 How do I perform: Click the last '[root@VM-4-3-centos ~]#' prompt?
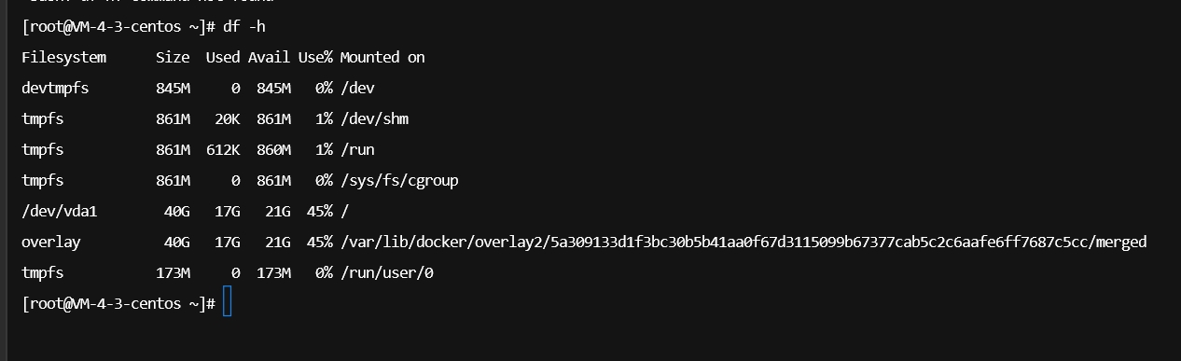point(118,304)
